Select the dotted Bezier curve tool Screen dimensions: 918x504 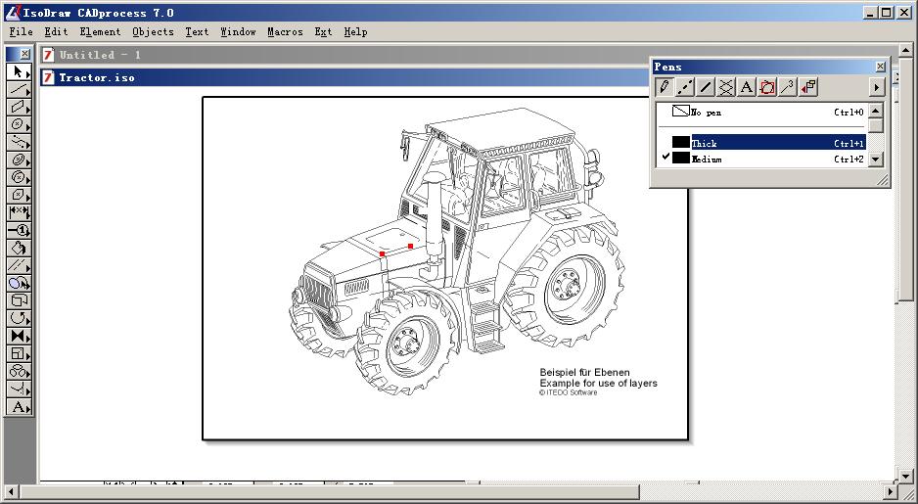coord(19,142)
